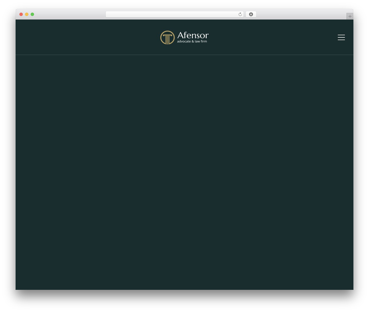Close the browser window with red button
The width and height of the screenshot is (369, 312).
coord(21,14)
